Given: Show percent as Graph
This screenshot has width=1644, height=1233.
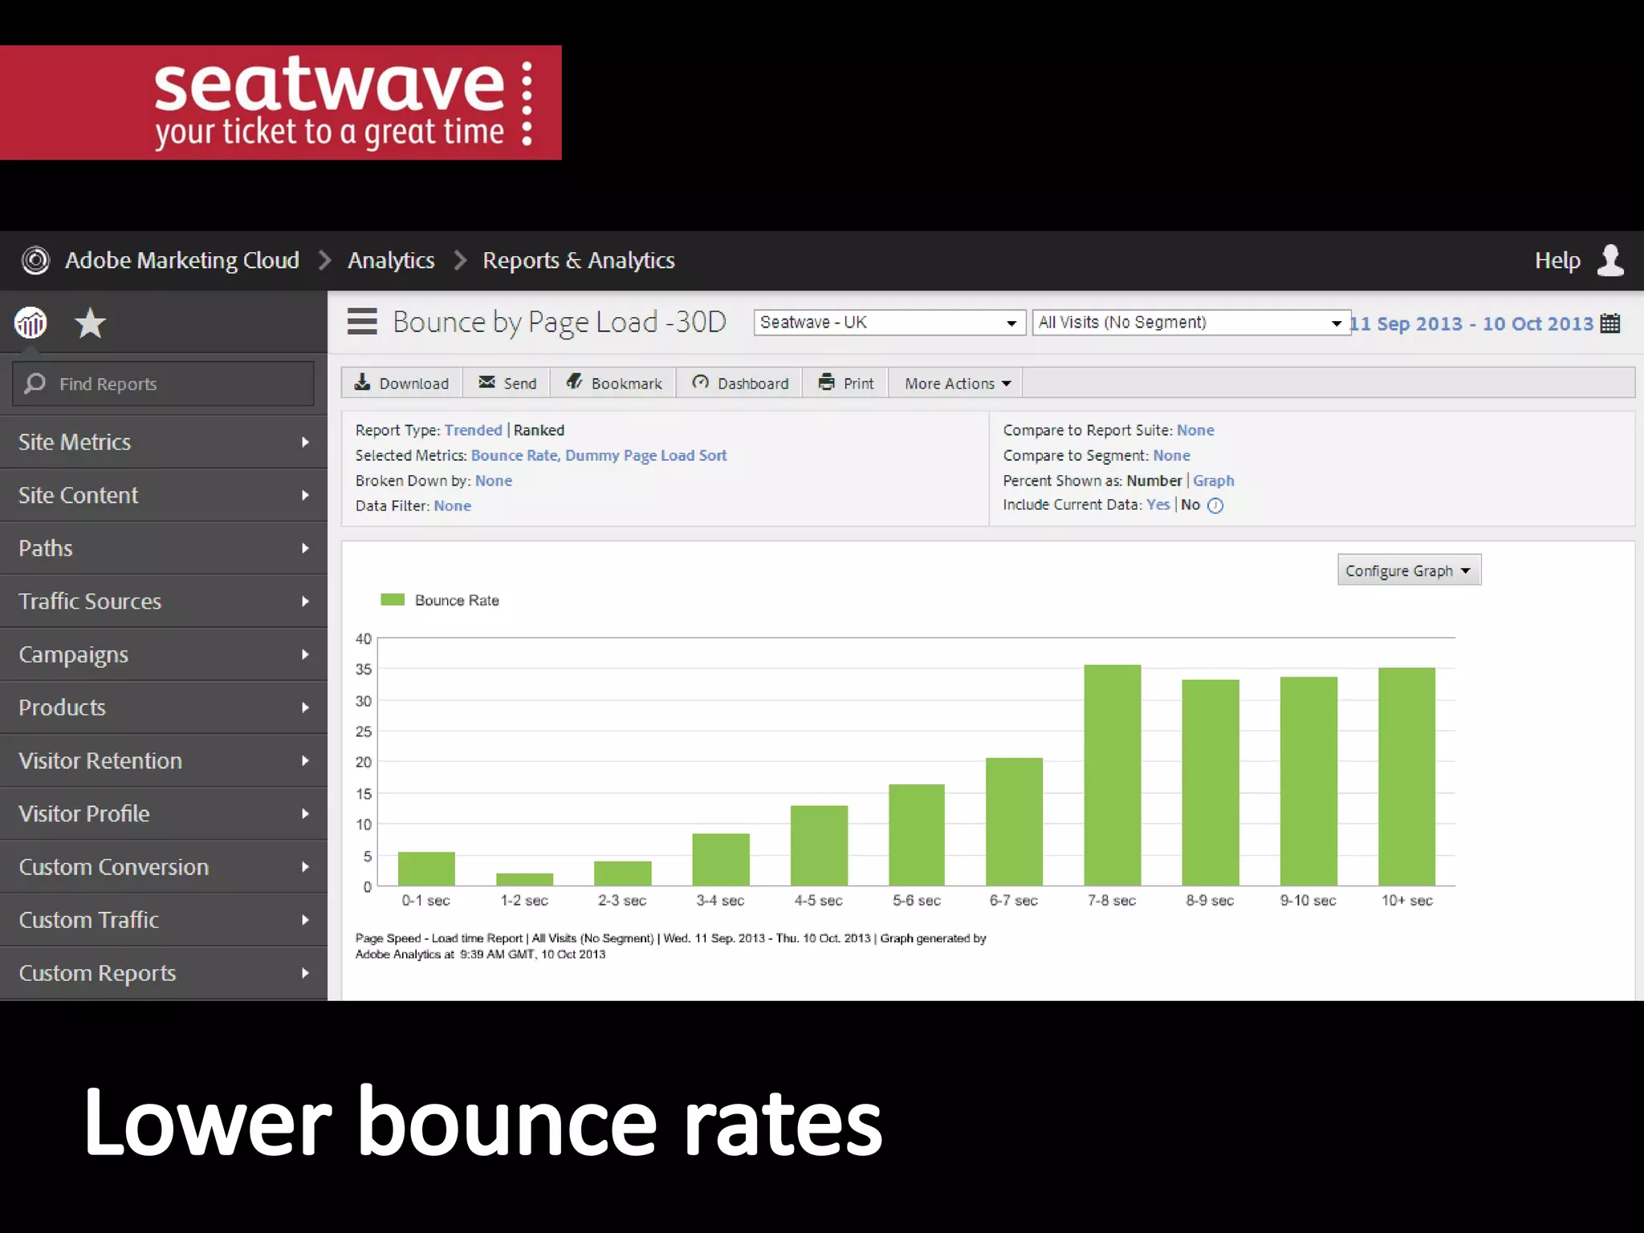Looking at the screenshot, I should tap(1213, 481).
